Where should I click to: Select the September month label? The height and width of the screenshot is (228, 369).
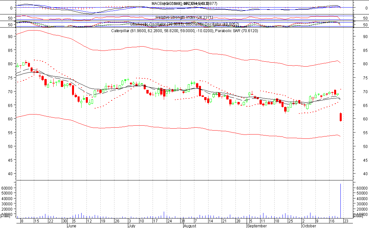[x=257, y=226]
